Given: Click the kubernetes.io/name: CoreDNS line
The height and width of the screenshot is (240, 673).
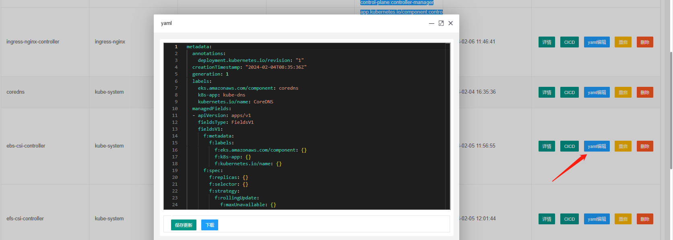Looking at the screenshot, I should (x=235, y=102).
